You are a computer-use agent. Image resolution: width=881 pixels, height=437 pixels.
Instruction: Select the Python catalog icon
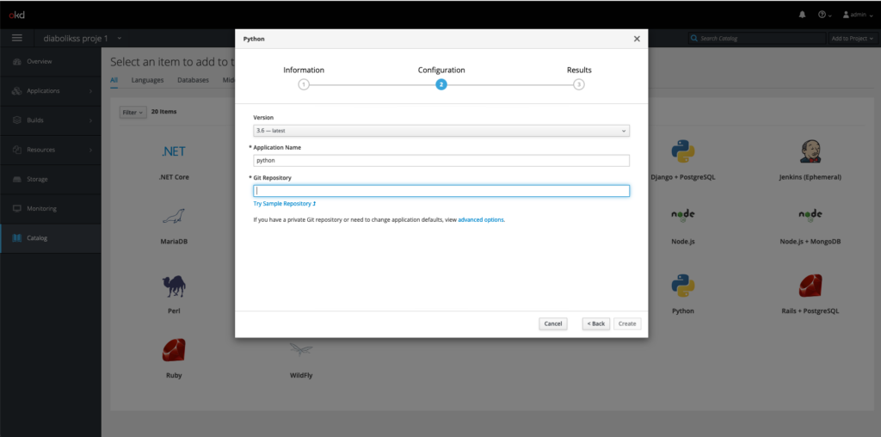pos(682,286)
